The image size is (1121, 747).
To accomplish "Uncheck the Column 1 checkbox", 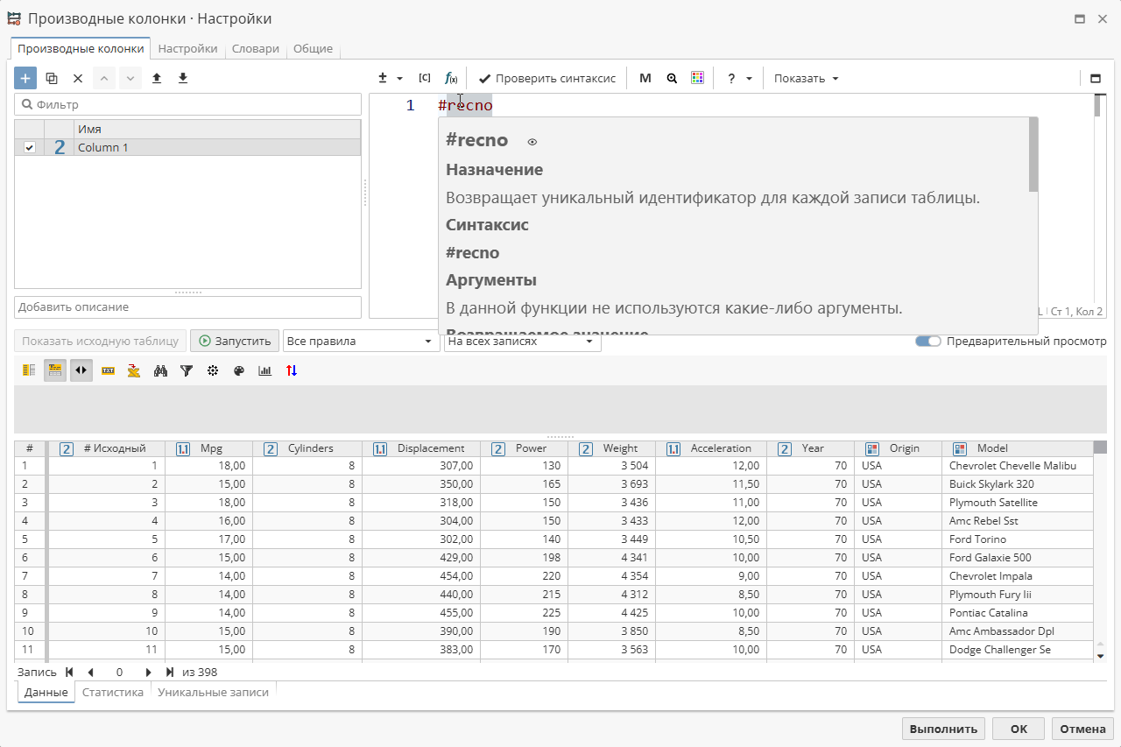I will pos(30,147).
